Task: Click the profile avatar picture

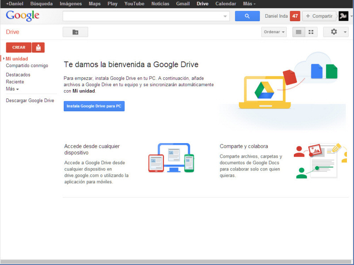Action: 343,16
